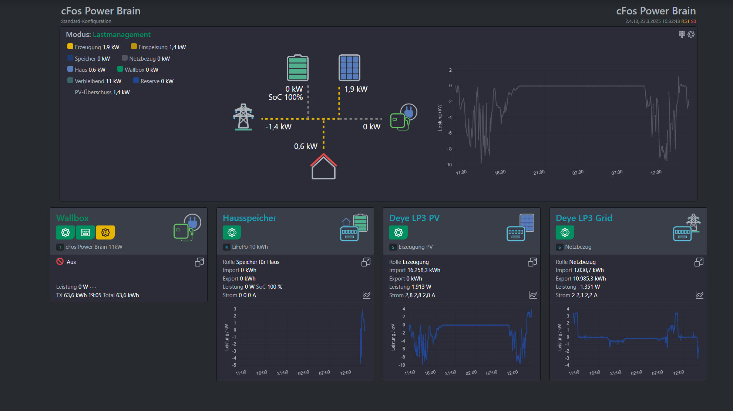Click the cFos Power Brain title on left
Screen dimensions: 733x411
click(x=101, y=11)
